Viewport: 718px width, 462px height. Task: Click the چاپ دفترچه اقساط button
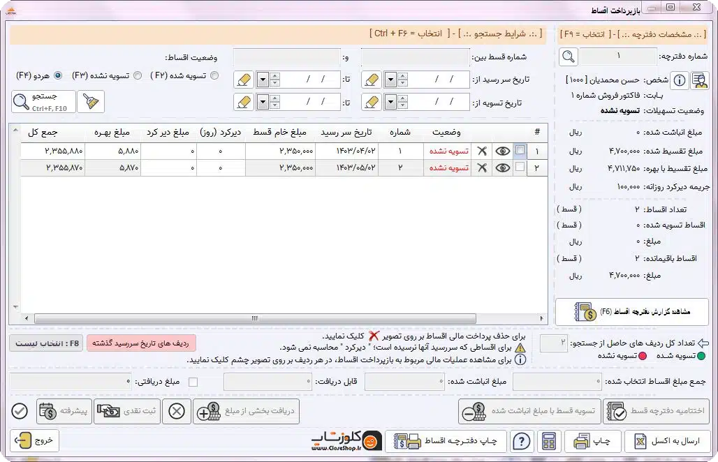point(446,441)
